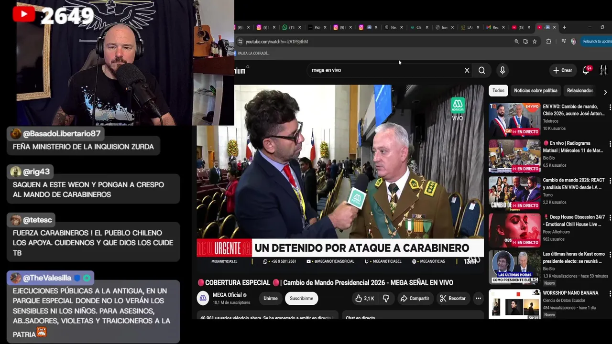Start voice search with microphone icon
This screenshot has width=612, height=344.
point(502,70)
